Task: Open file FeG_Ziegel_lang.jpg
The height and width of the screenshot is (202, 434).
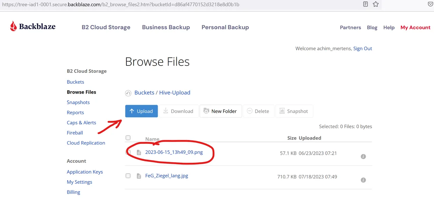Action: 166,176
